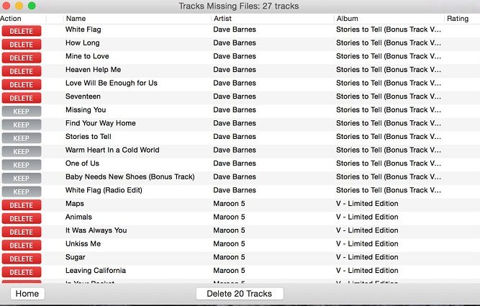Toggle DELETE button for White Flag track

click(x=22, y=31)
